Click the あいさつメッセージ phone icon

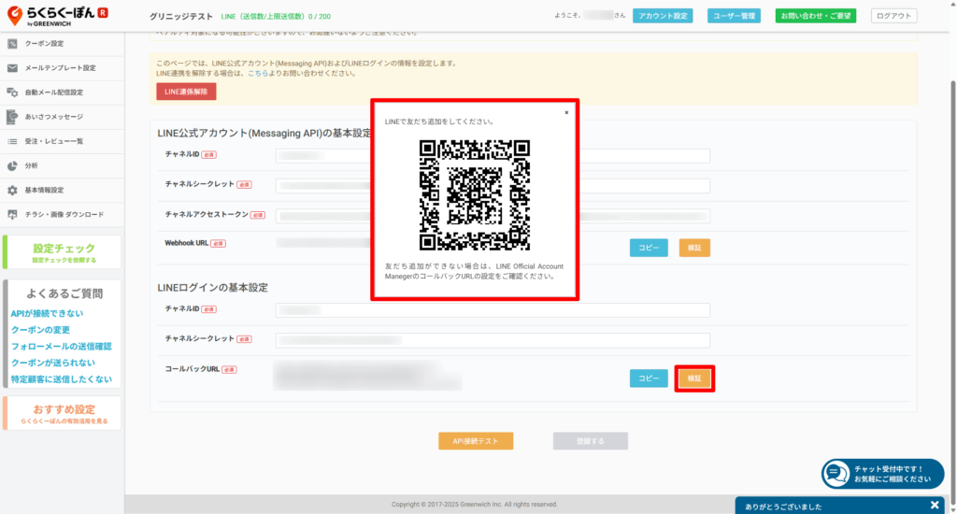pos(12,117)
